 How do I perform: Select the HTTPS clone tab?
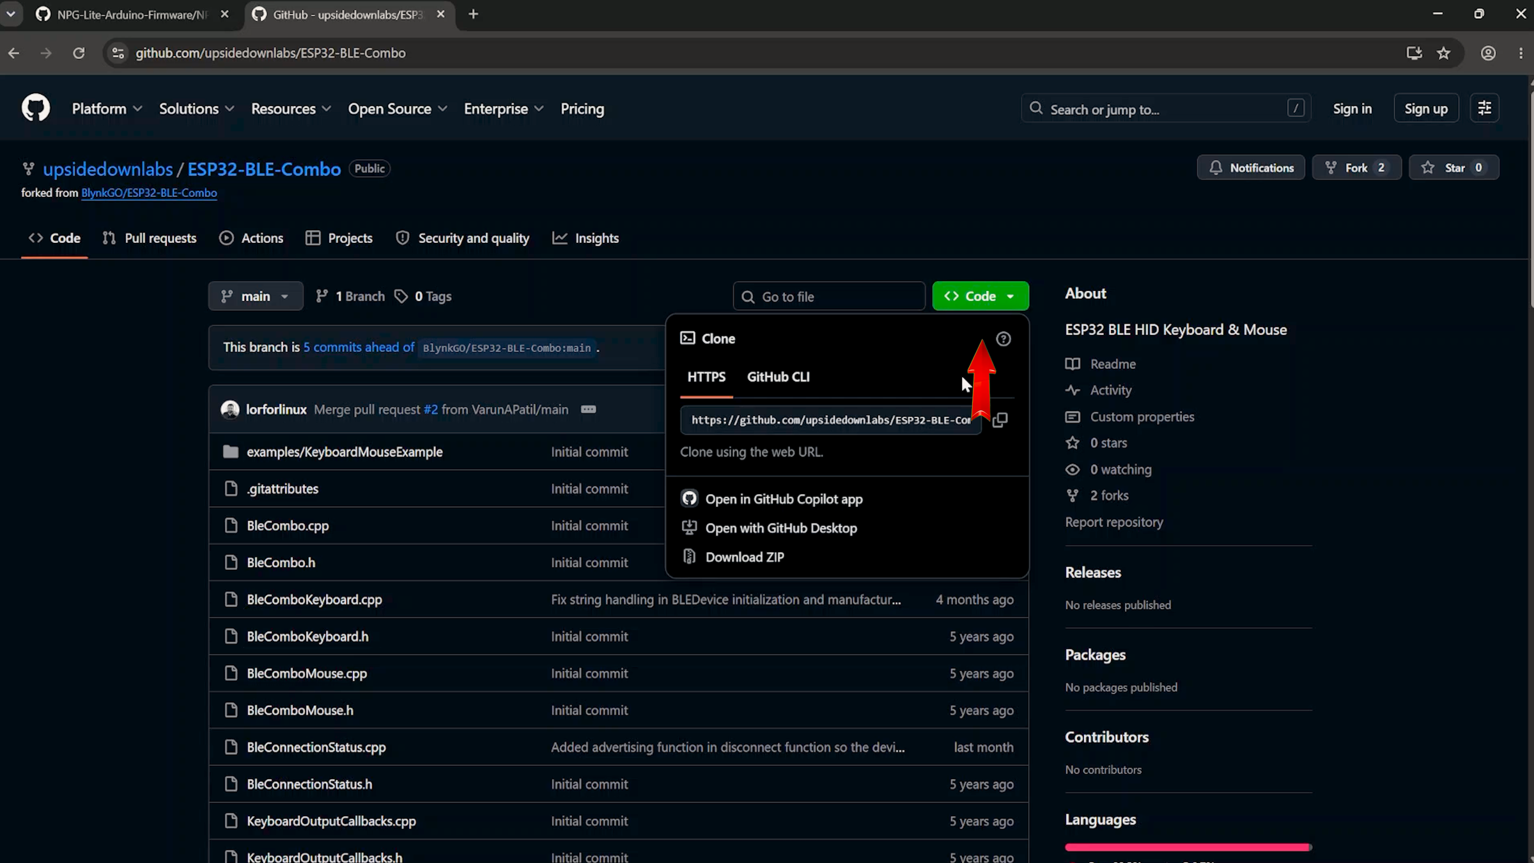point(706,377)
